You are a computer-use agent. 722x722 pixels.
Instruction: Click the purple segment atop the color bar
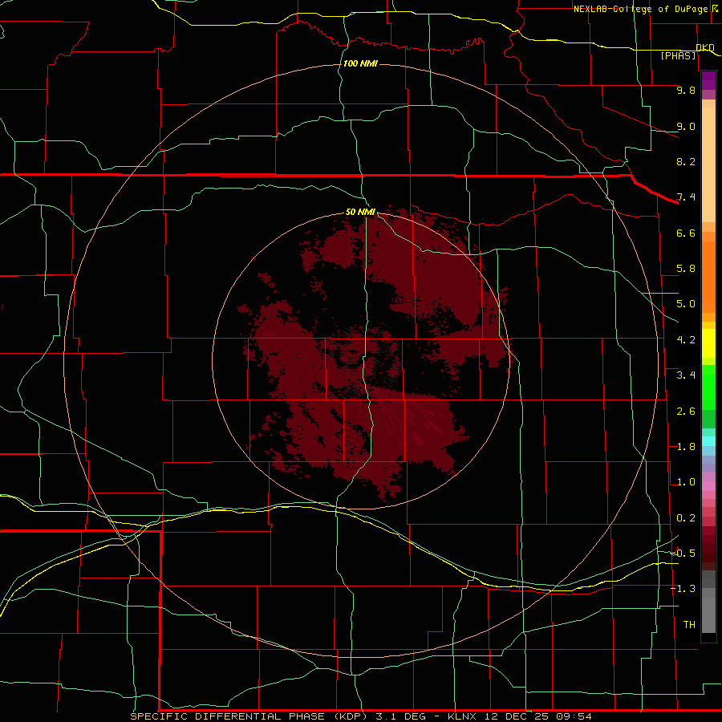[x=708, y=80]
